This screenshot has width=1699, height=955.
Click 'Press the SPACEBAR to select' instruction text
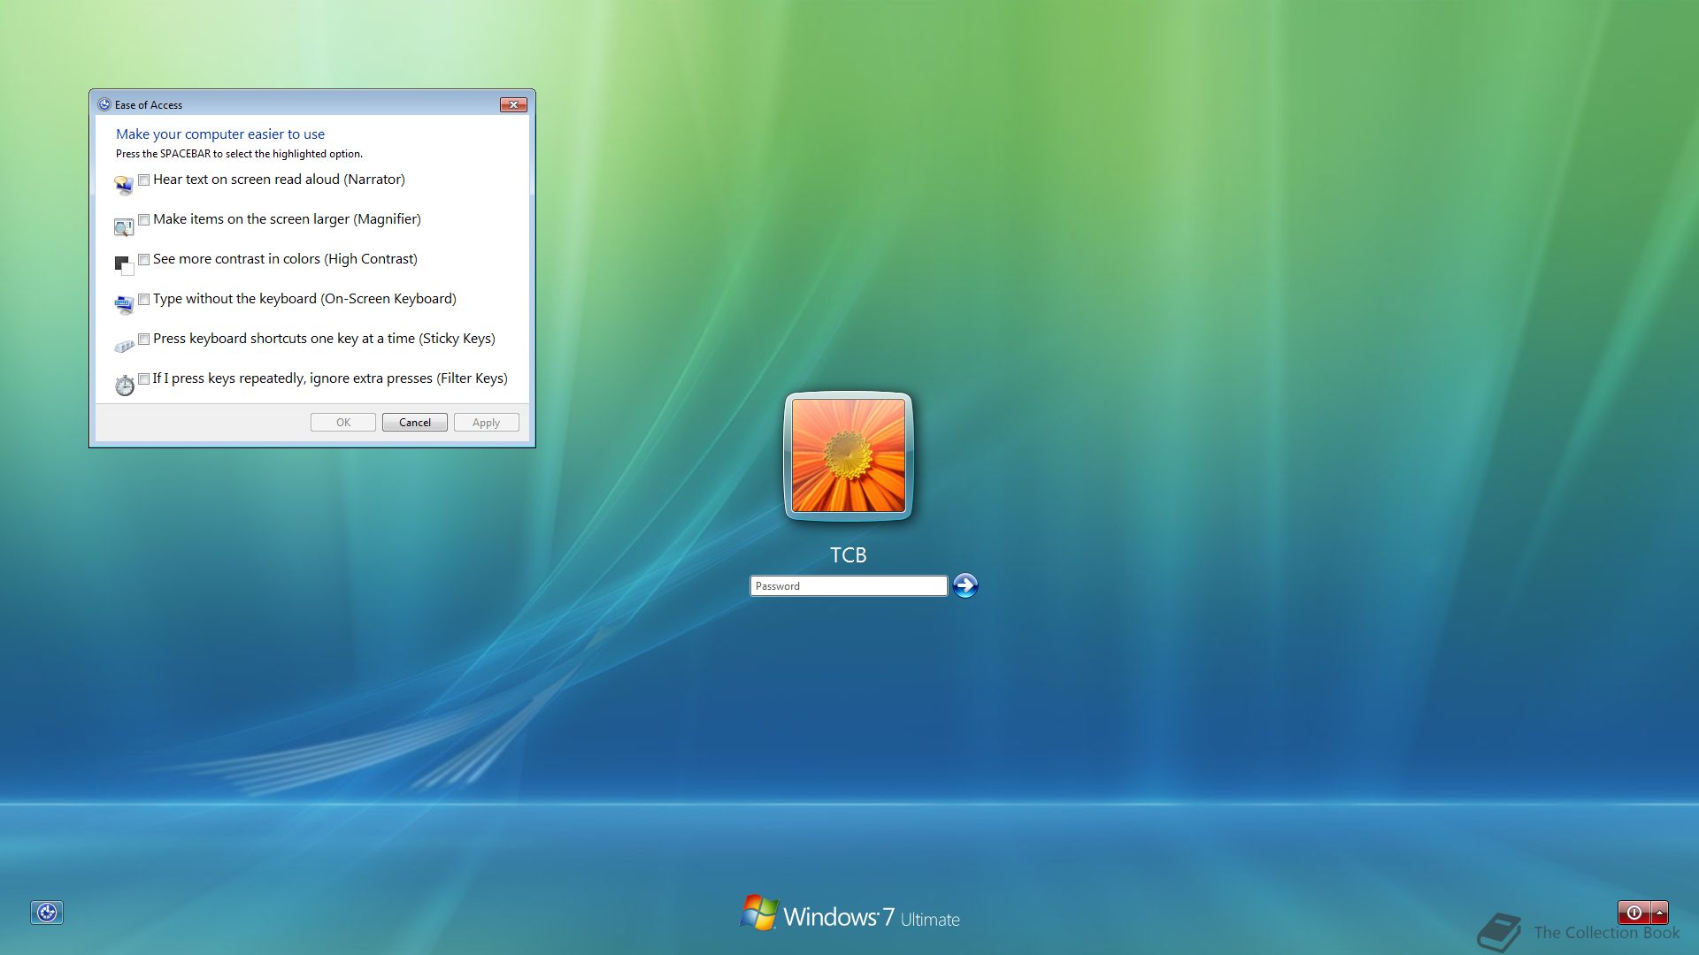(x=239, y=154)
